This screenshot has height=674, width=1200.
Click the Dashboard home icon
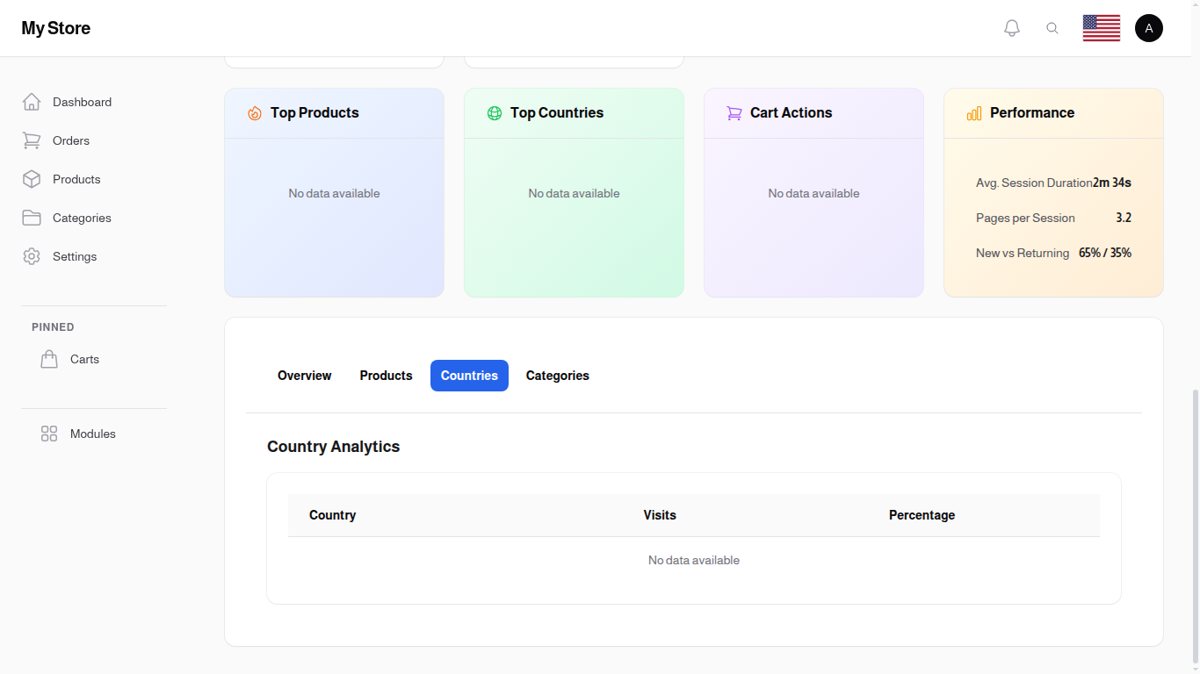pos(32,102)
